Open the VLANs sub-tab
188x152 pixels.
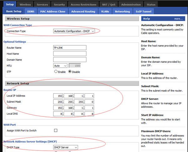click(105, 12)
